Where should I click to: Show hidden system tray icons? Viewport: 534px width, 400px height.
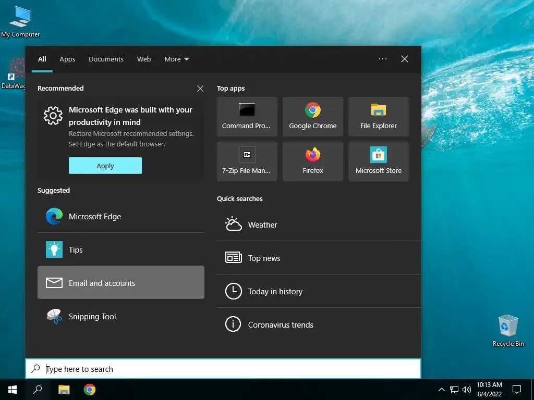click(x=441, y=390)
